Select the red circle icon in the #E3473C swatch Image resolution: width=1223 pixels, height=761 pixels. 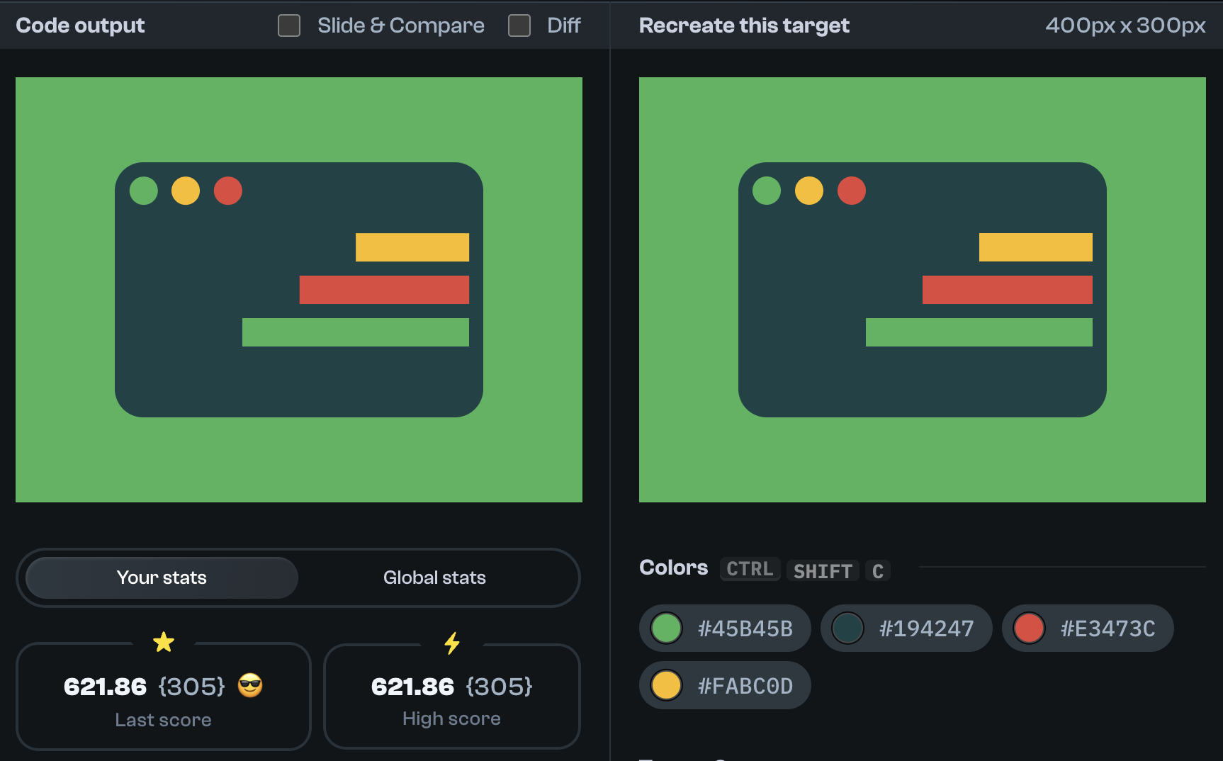point(1029,628)
